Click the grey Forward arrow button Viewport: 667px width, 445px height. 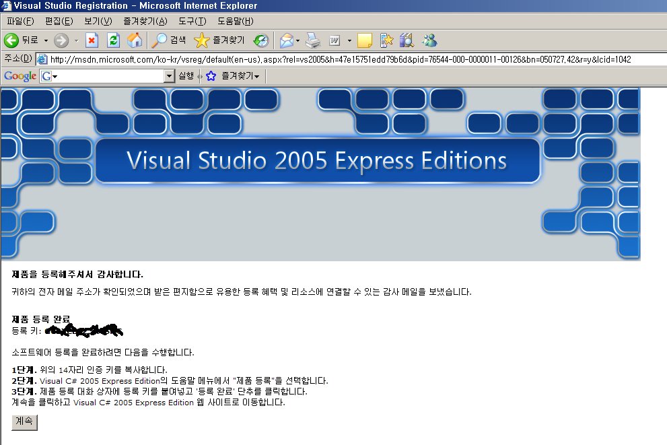(61, 40)
